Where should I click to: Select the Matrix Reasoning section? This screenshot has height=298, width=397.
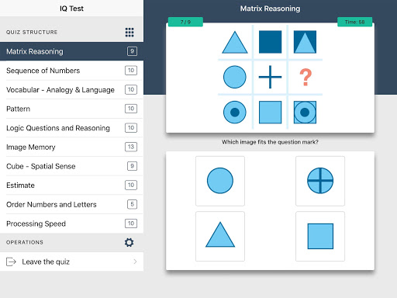(71, 51)
